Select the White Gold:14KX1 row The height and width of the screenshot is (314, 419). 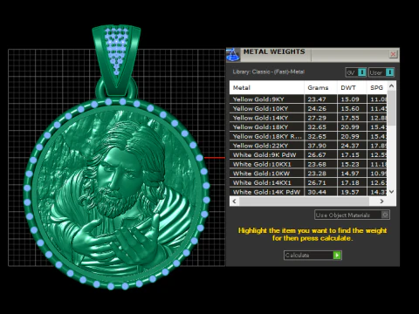tap(308, 183)
